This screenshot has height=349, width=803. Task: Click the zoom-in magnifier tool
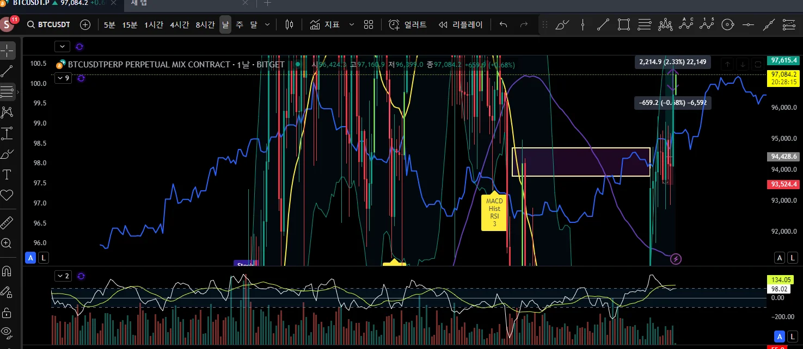[x=7, y=243]
